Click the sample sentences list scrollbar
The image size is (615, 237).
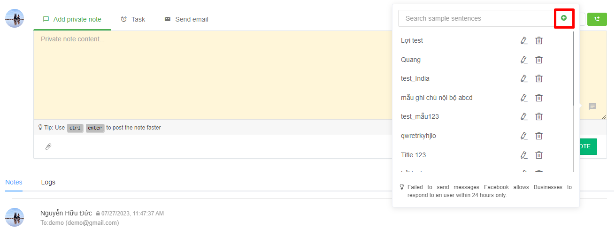point(573,70)
